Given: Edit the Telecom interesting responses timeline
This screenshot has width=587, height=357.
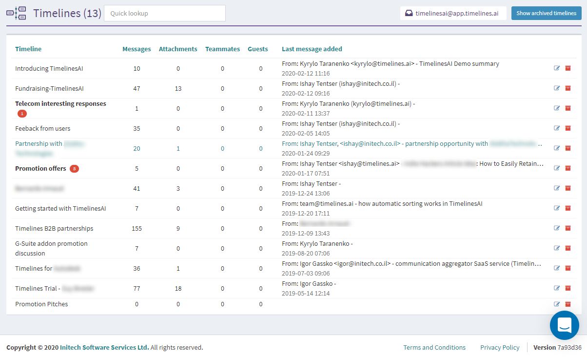Looking at the screenshot, I should coord(557,108).
